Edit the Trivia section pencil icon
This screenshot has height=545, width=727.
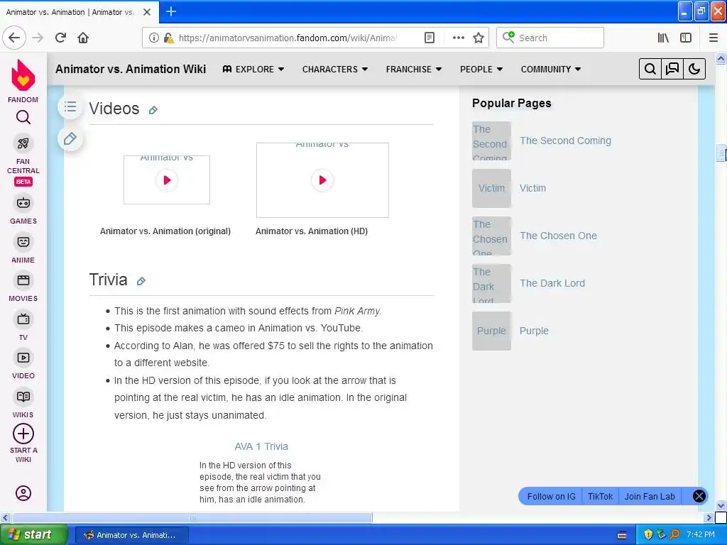pos(141,281)
